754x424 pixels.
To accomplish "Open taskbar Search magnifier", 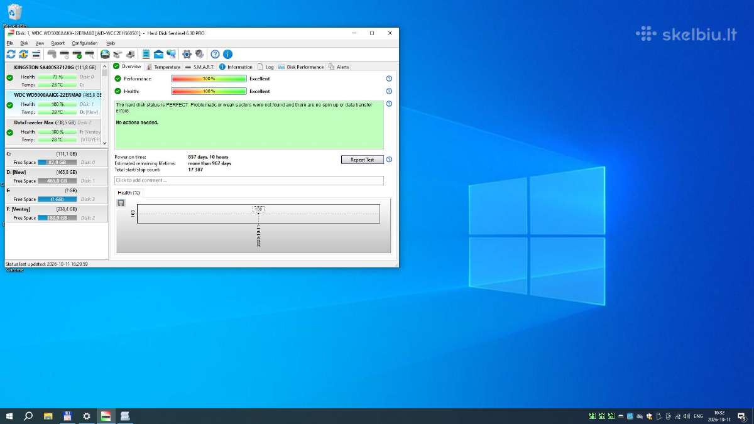I will [28, 416].
